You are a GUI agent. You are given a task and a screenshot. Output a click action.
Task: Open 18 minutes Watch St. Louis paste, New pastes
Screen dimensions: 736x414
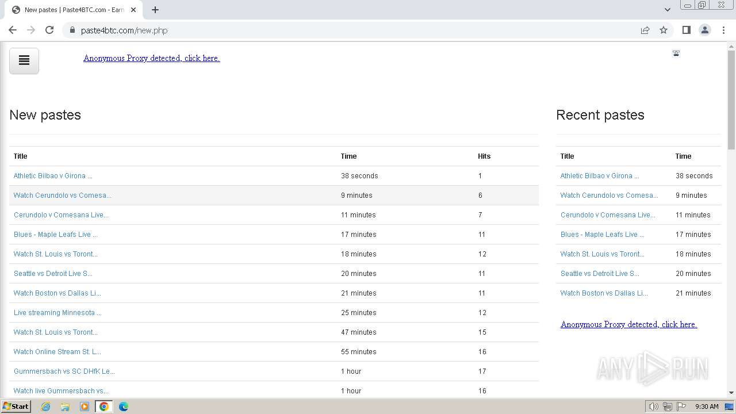56,254
